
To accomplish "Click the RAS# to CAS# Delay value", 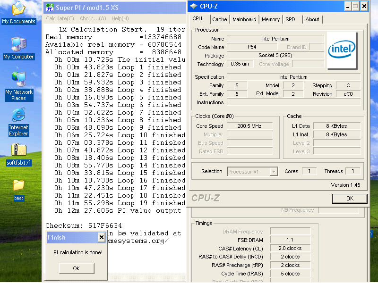I will tap(290, 257).
